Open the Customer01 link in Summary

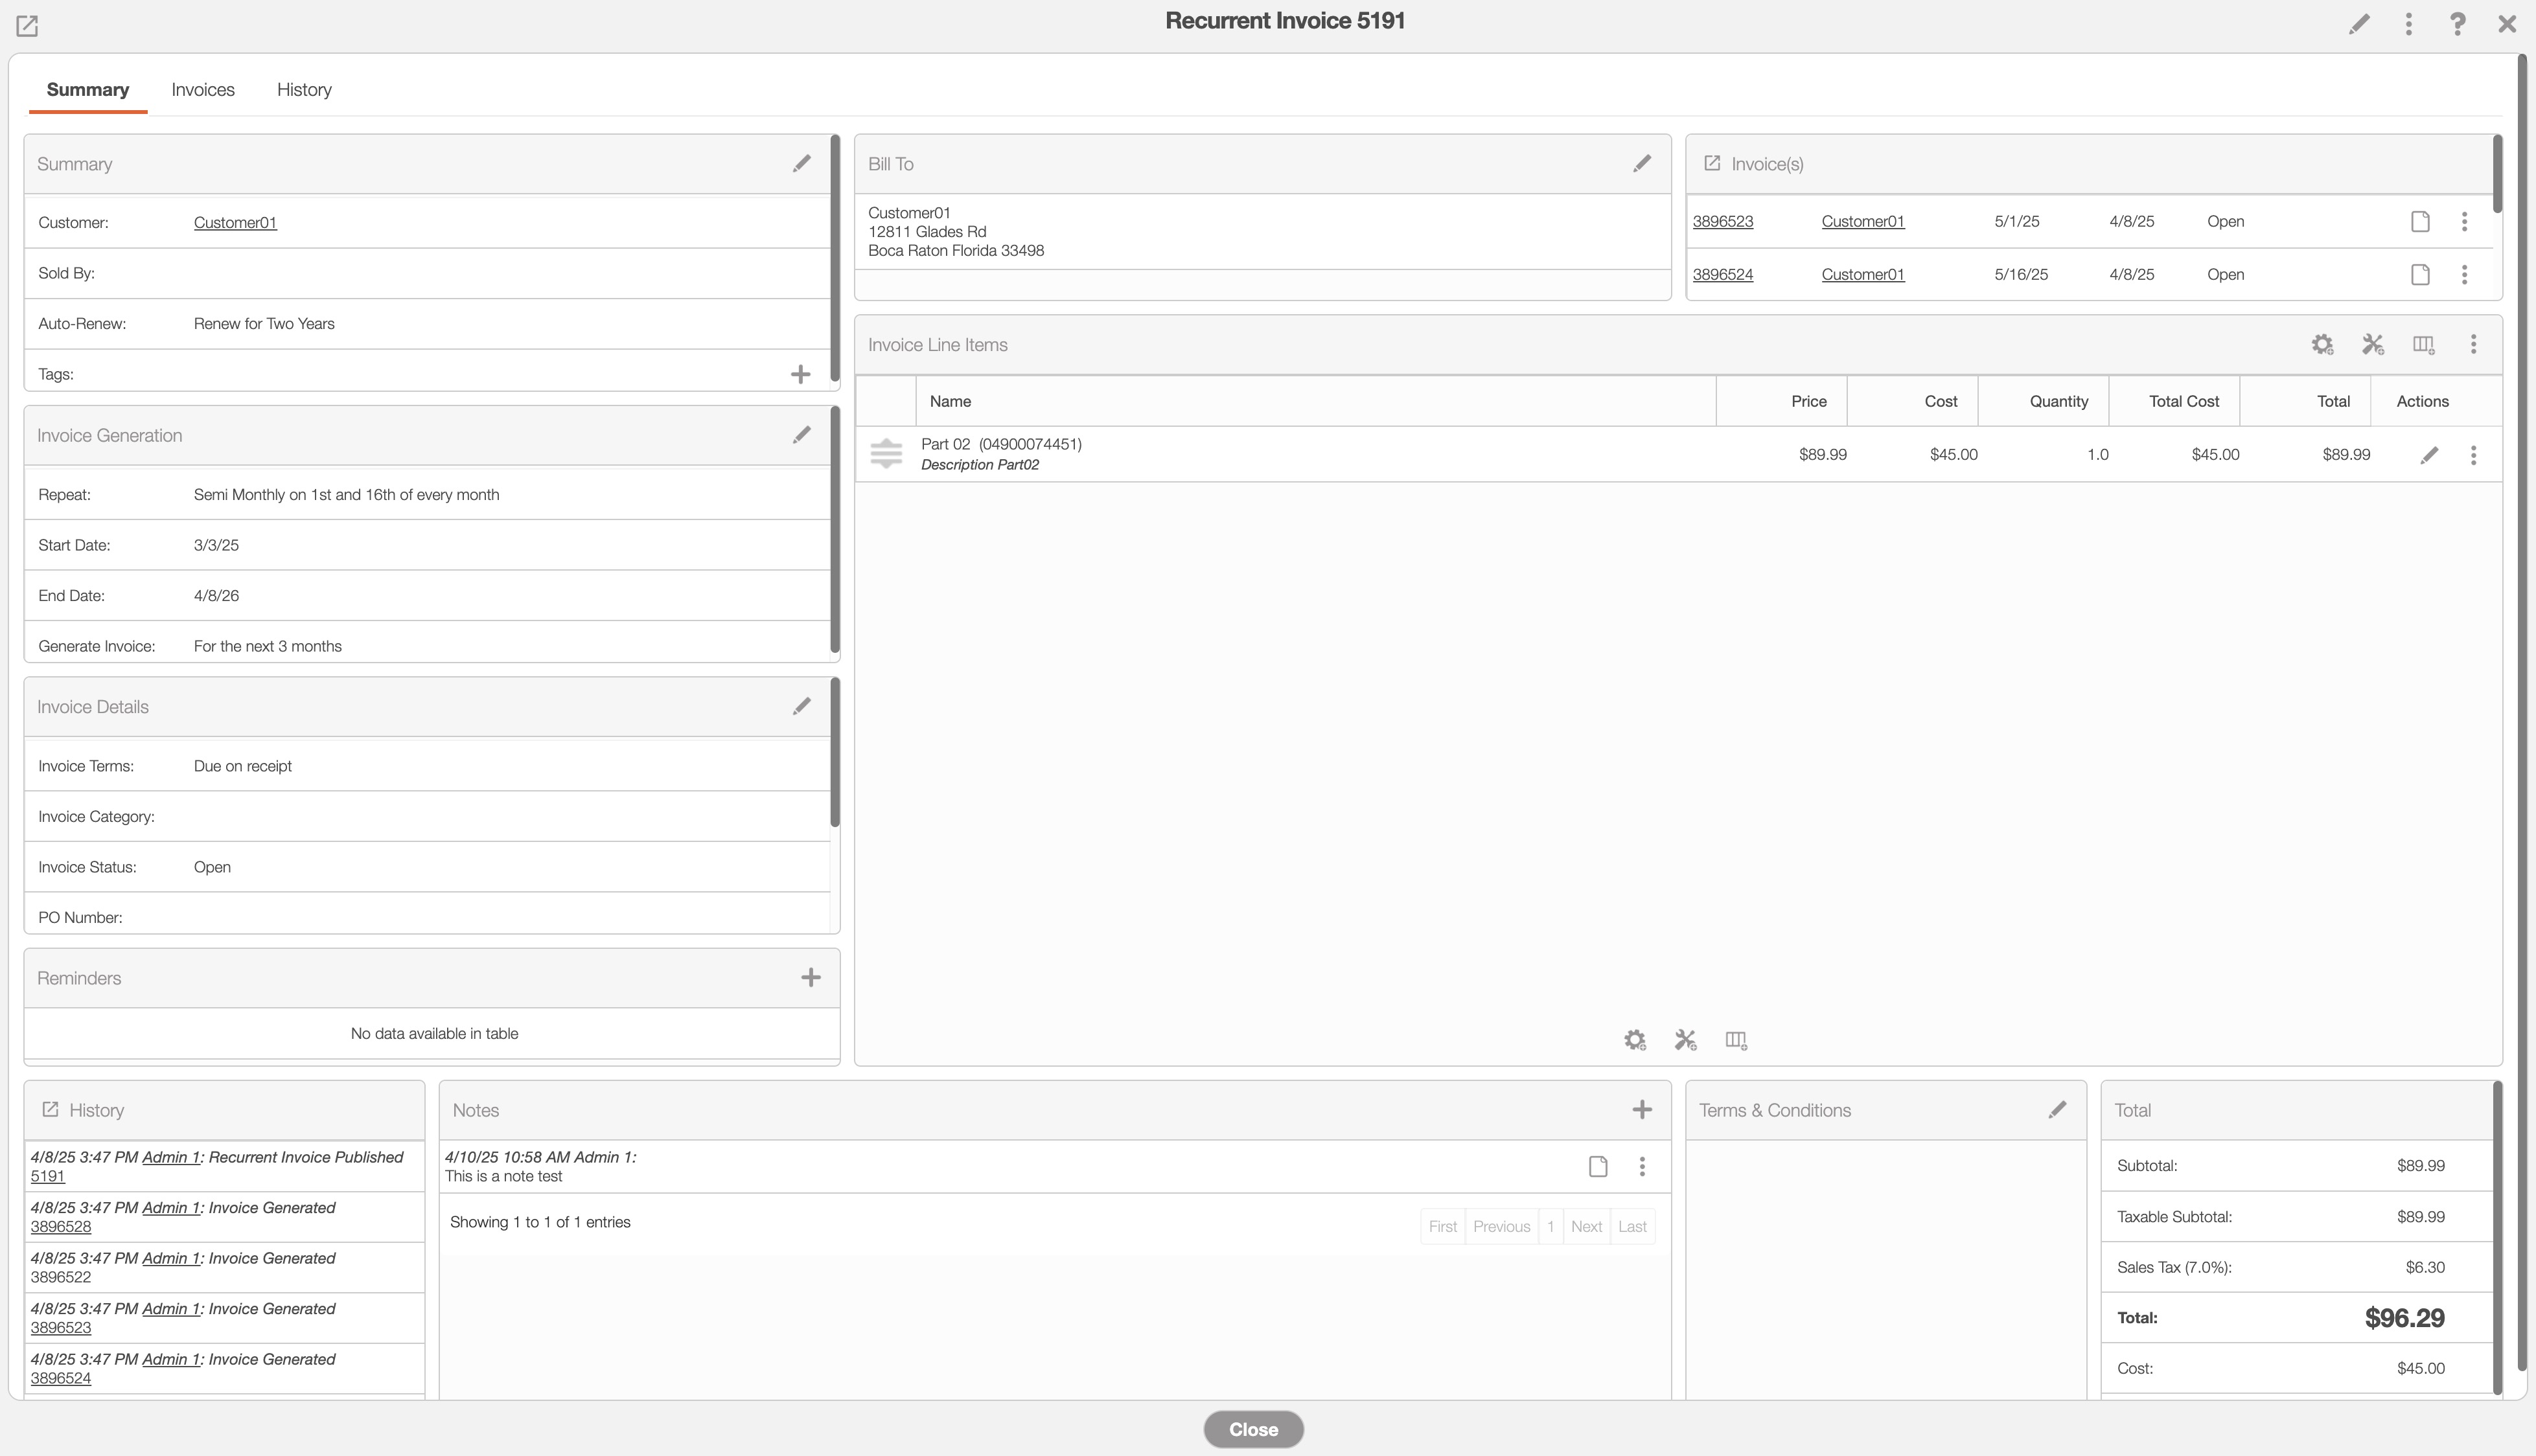click(235, 223)
